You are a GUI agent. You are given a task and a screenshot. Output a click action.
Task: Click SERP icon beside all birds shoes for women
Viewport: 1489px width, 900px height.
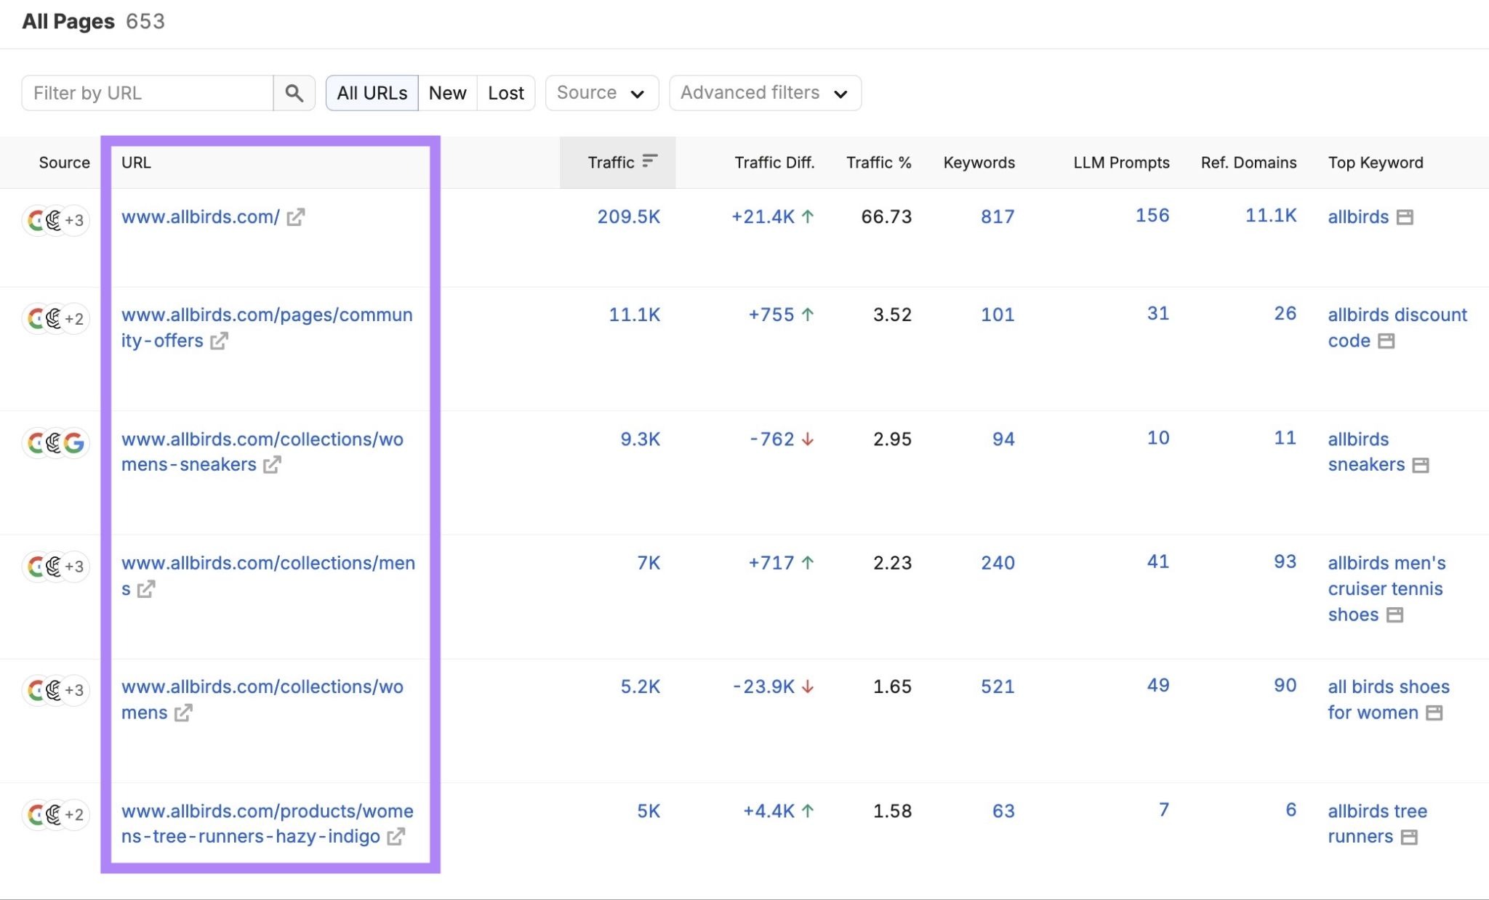[x=1434, y=713]
